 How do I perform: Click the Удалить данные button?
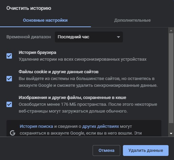(x=146, y=151)
